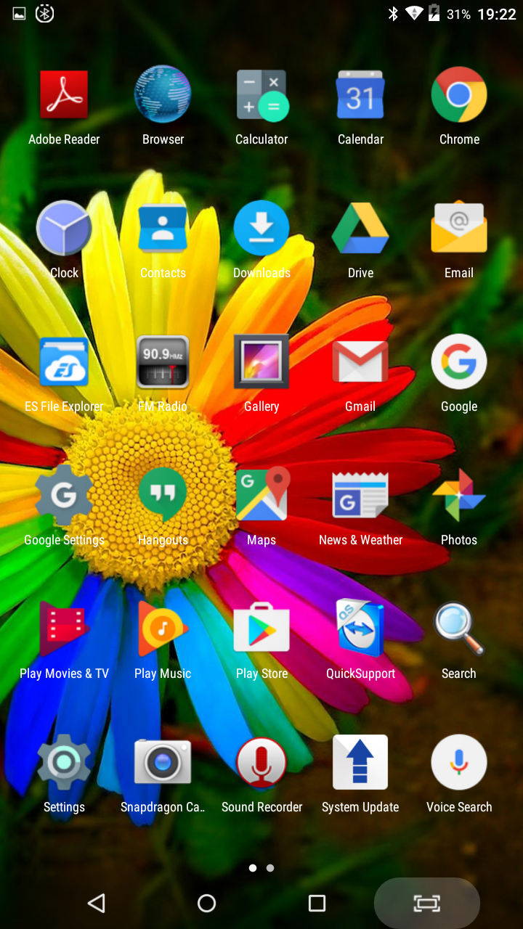This screenshot has width=523, height=929.
Task: Tap the Home navigation circle
Action: pos(207,903)
